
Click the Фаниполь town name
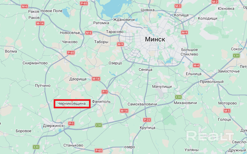click(x=101, y=101)
